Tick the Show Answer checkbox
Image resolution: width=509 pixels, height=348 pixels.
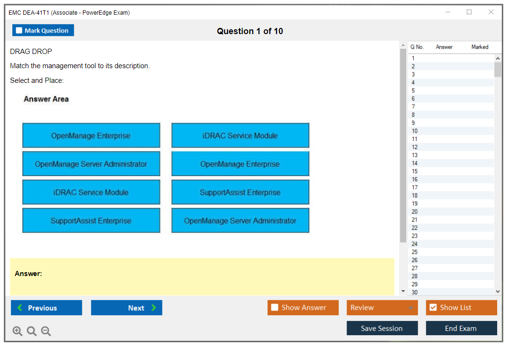[x=275, y=308]
